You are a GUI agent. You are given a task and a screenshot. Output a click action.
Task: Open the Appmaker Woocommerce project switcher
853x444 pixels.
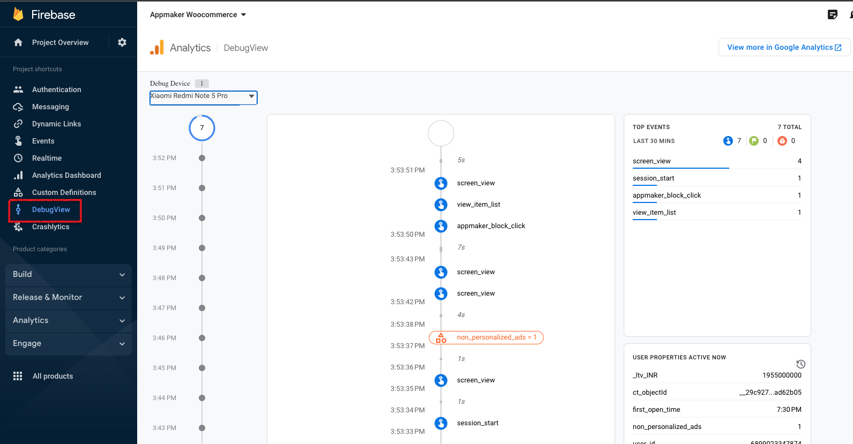coord(198,14)
